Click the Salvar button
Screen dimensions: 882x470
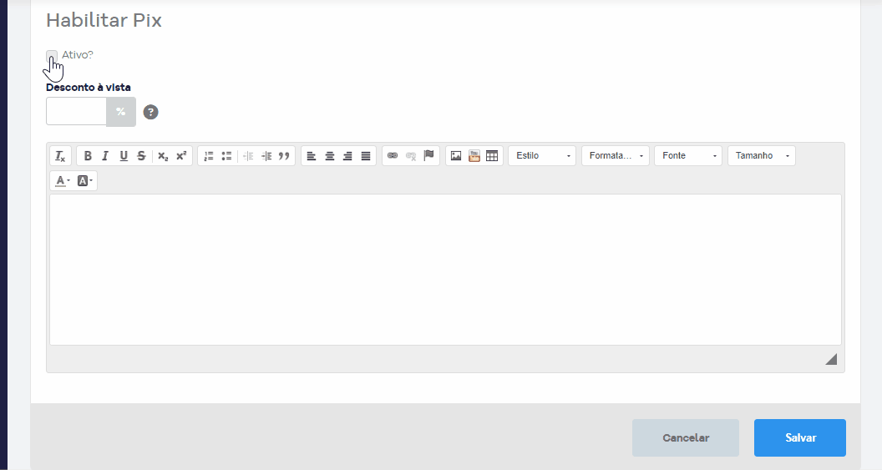800,437
